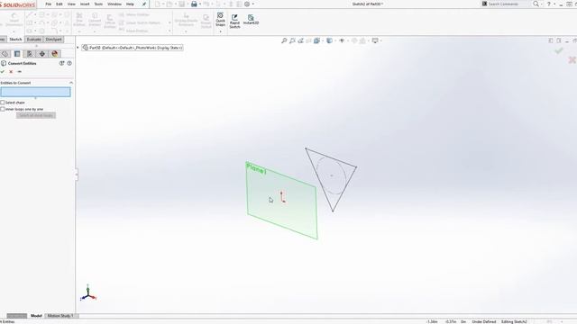Click the Select all inner loops button
Image resolution: width=577 pixels, height=324 pixels.
click(x=36, y=115)
